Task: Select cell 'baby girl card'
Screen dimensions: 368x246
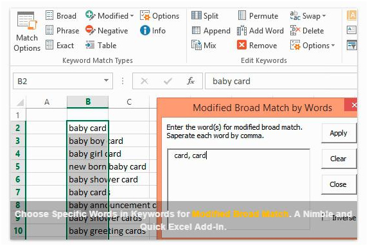Action: point(88,154)
